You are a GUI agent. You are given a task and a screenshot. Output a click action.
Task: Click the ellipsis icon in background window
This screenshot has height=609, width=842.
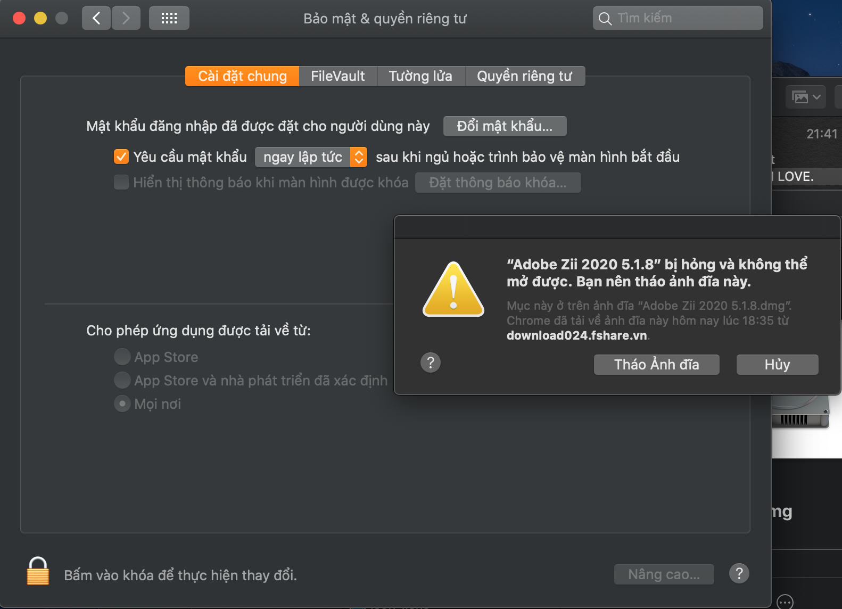pos(785,602)
